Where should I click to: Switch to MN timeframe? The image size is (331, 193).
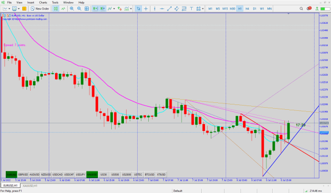pos(270,8)
